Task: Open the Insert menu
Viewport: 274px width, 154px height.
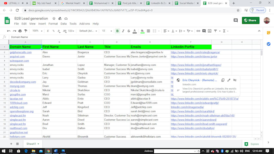Action: click(x=42, y=24)
